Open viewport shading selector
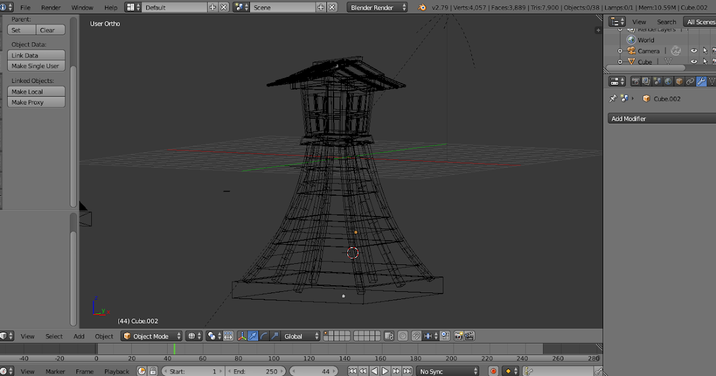 click(194, 337)
